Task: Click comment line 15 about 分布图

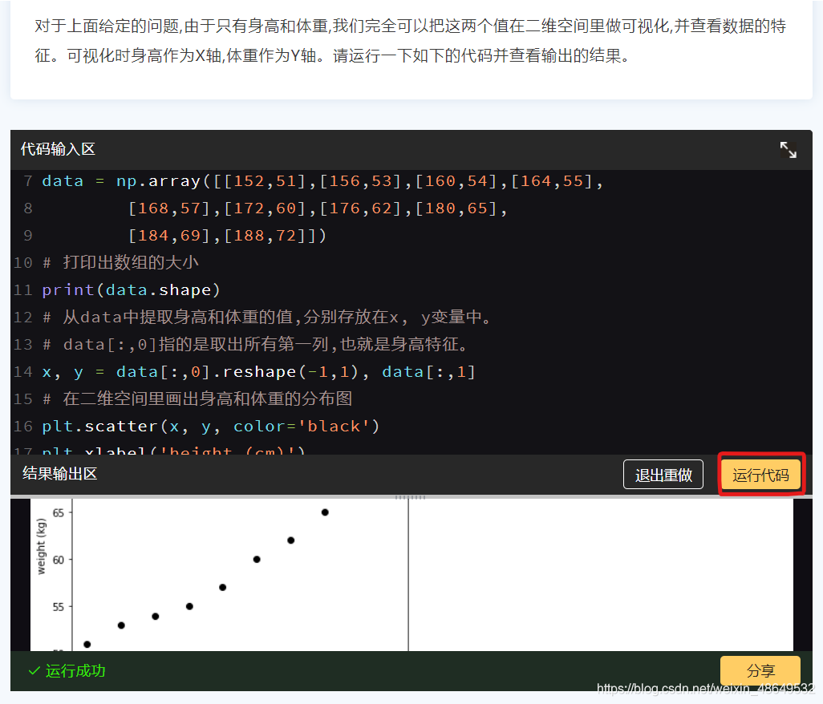Action: click(x=197, y=399)
